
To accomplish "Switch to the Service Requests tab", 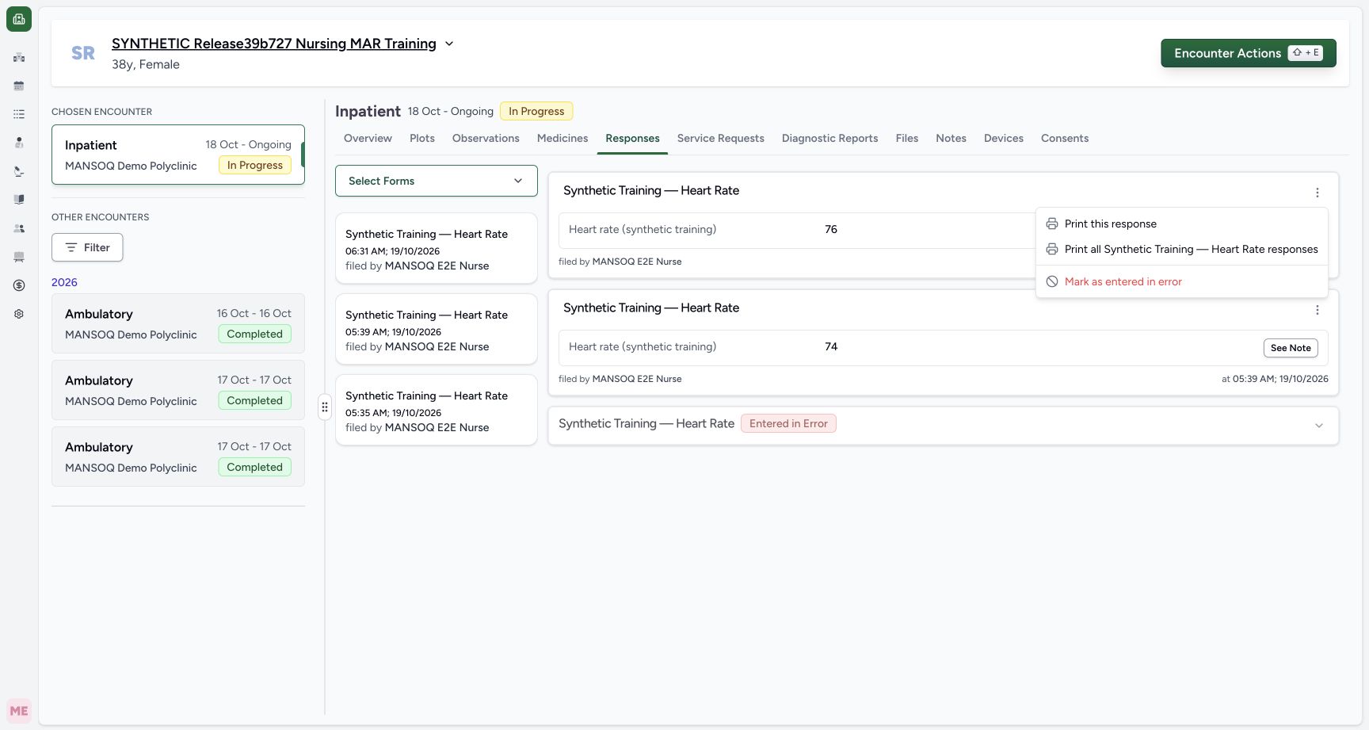I will point(721,138).
